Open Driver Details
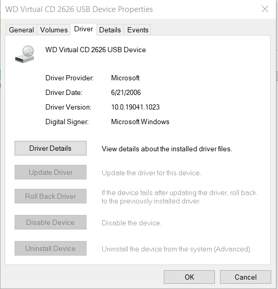Viewport: 278px width, 289px height. tap(51, 148)
